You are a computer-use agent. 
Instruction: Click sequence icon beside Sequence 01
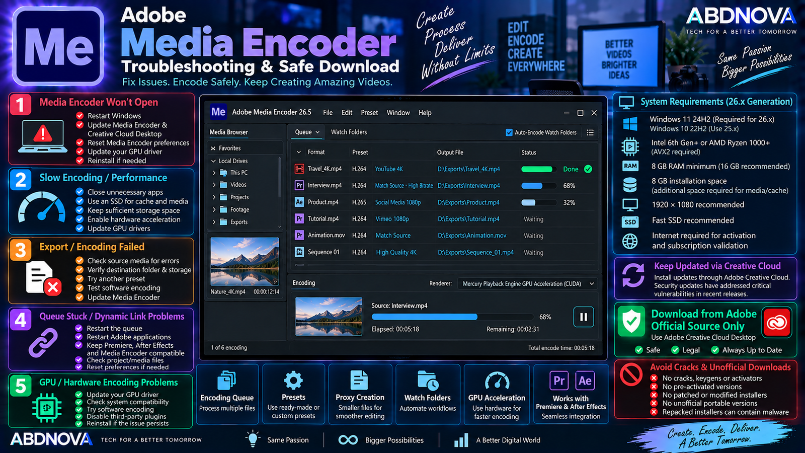[299, 252]
